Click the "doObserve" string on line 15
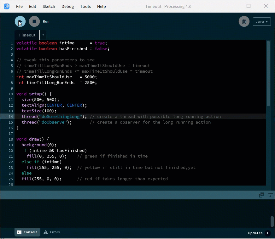Viewport: 275px width, 239px height. (53, 122)
